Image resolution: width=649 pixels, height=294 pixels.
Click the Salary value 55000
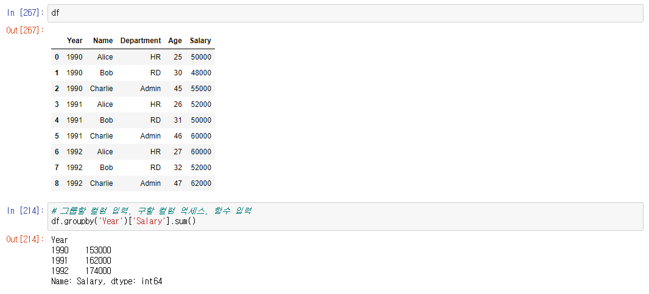coord(201,88)
